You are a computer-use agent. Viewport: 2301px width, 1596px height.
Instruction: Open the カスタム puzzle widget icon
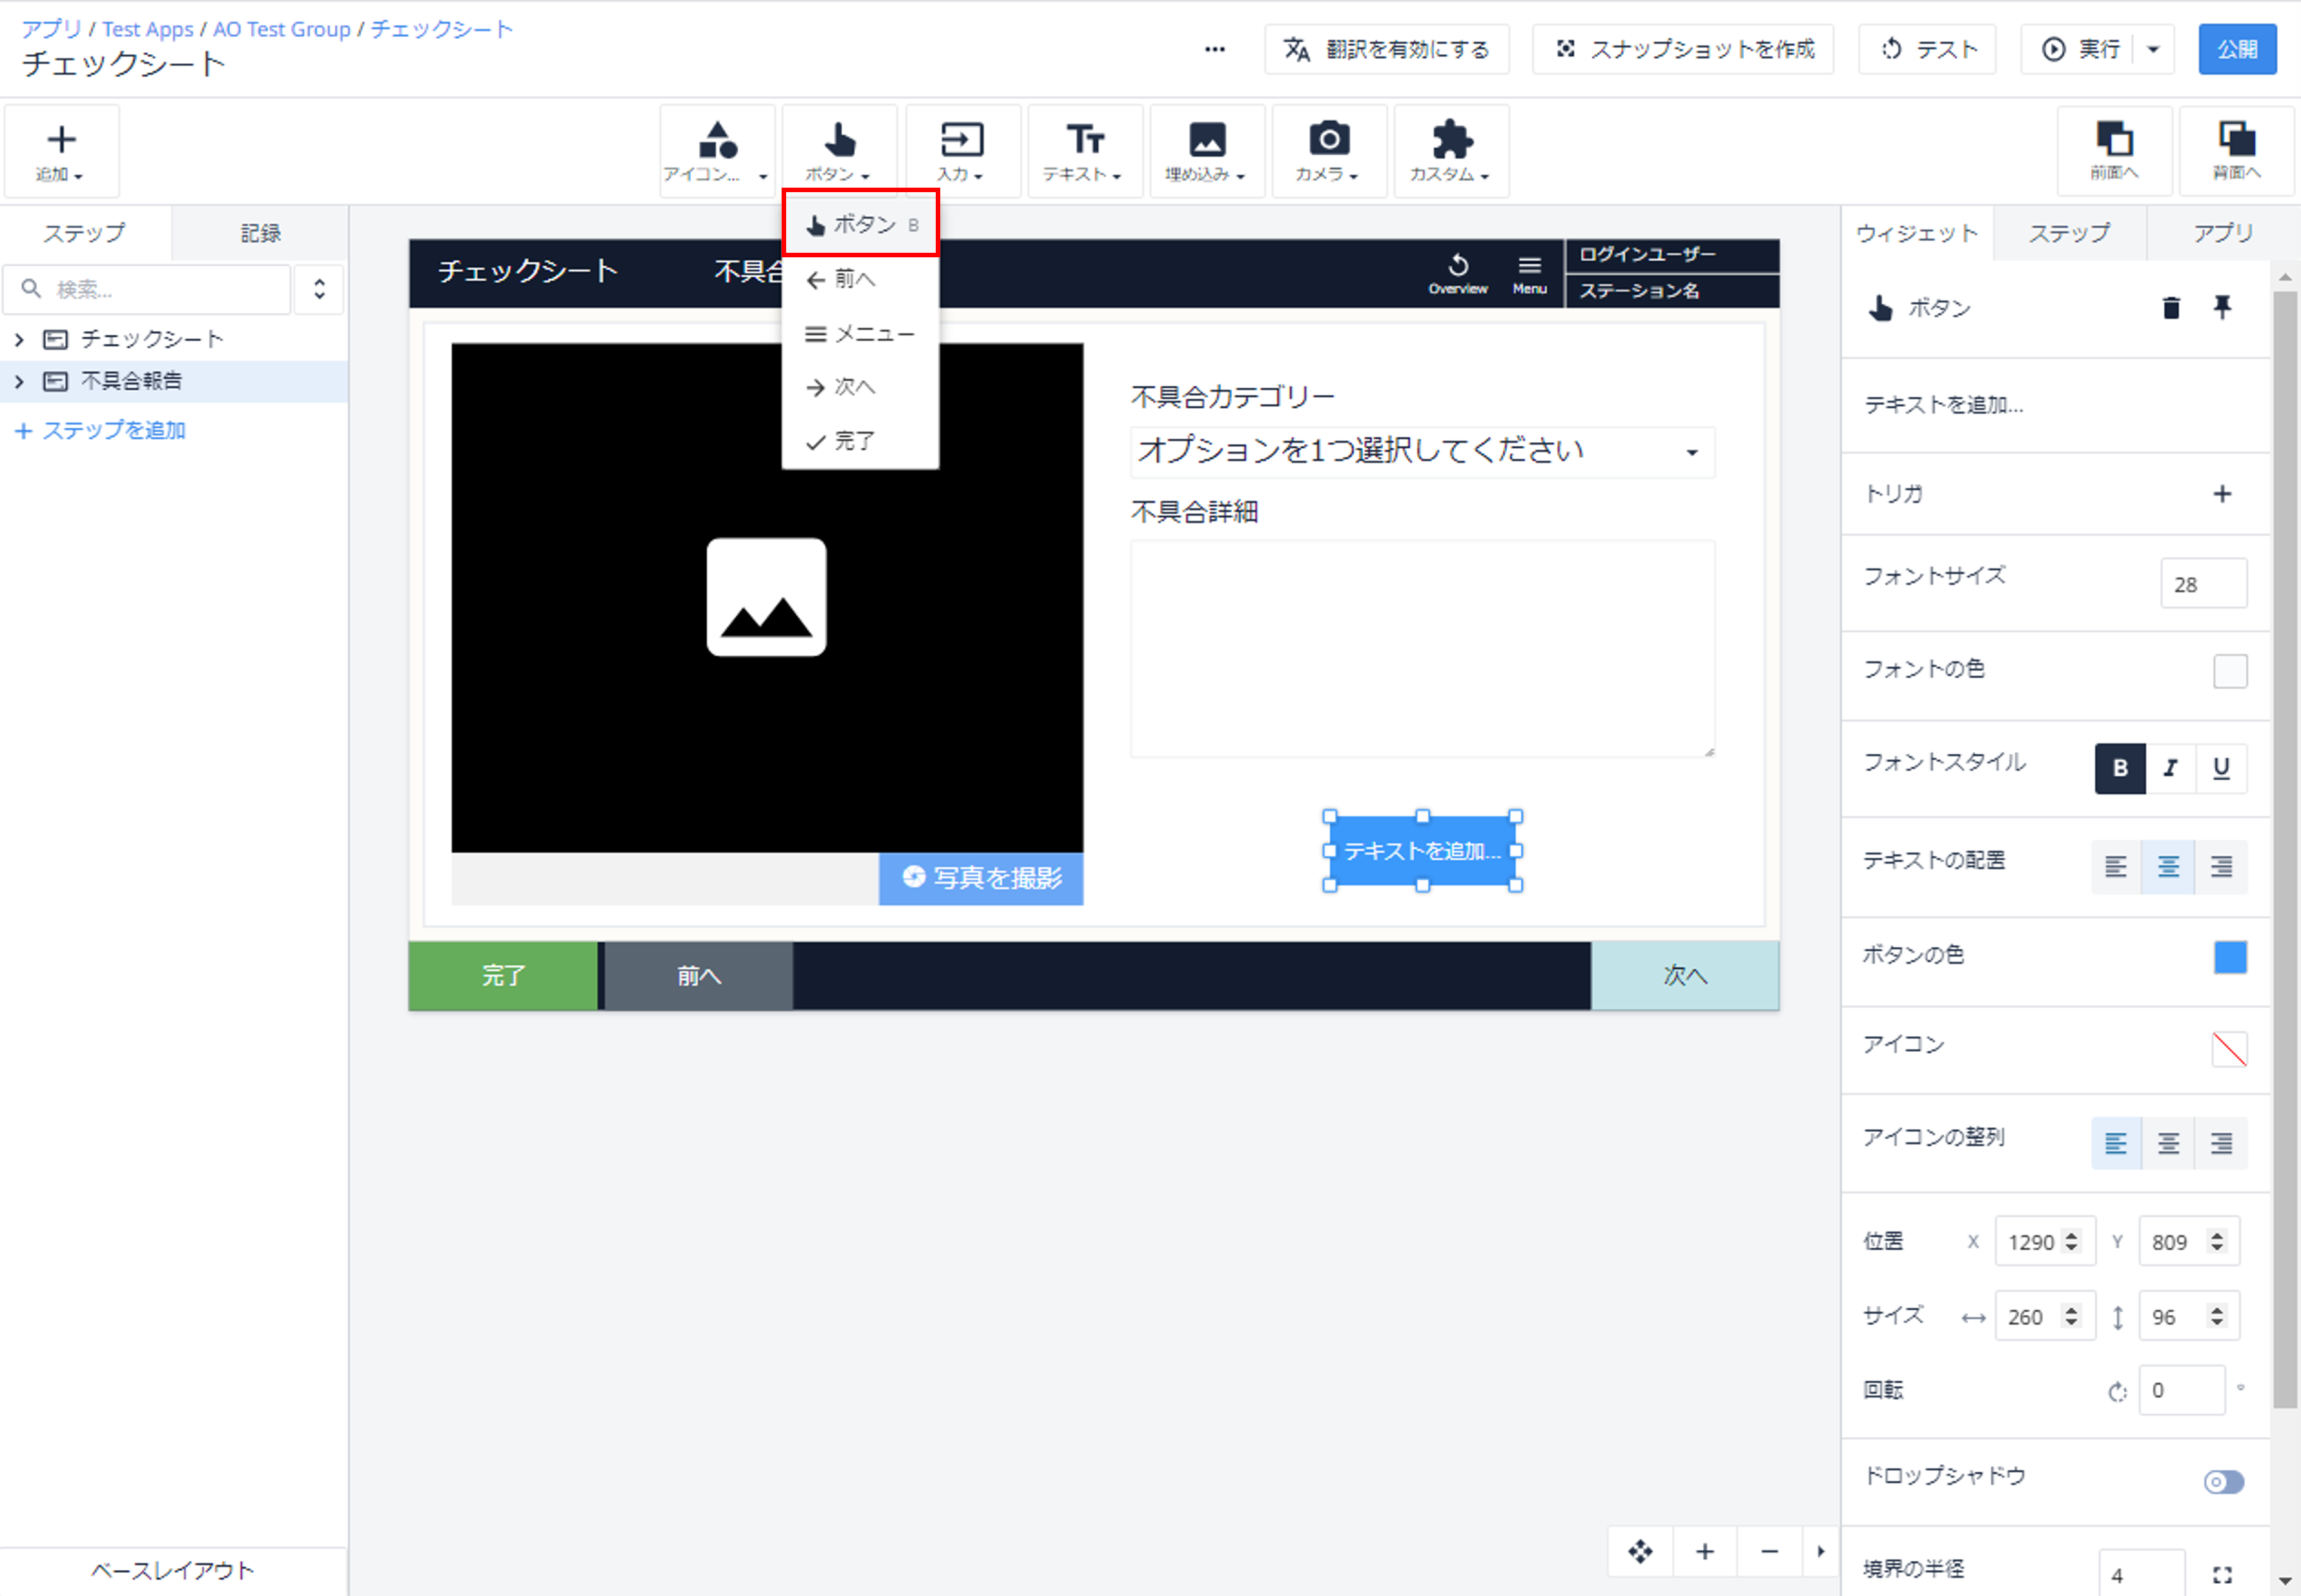pyautogui.click(x=1450, y=151)
